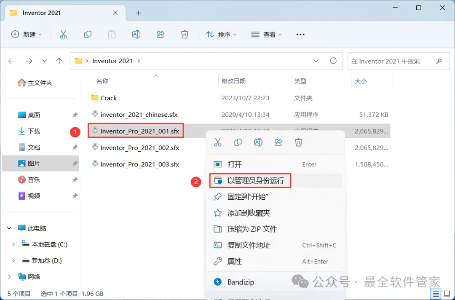Click the search box for Inventor 2021
The width and height of the screenshot is (455, 300).
tap(399, 61)
